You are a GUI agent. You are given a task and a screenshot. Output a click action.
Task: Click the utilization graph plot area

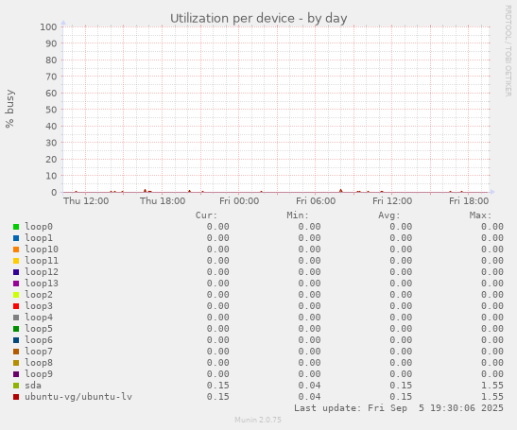[x=276, y=110]
